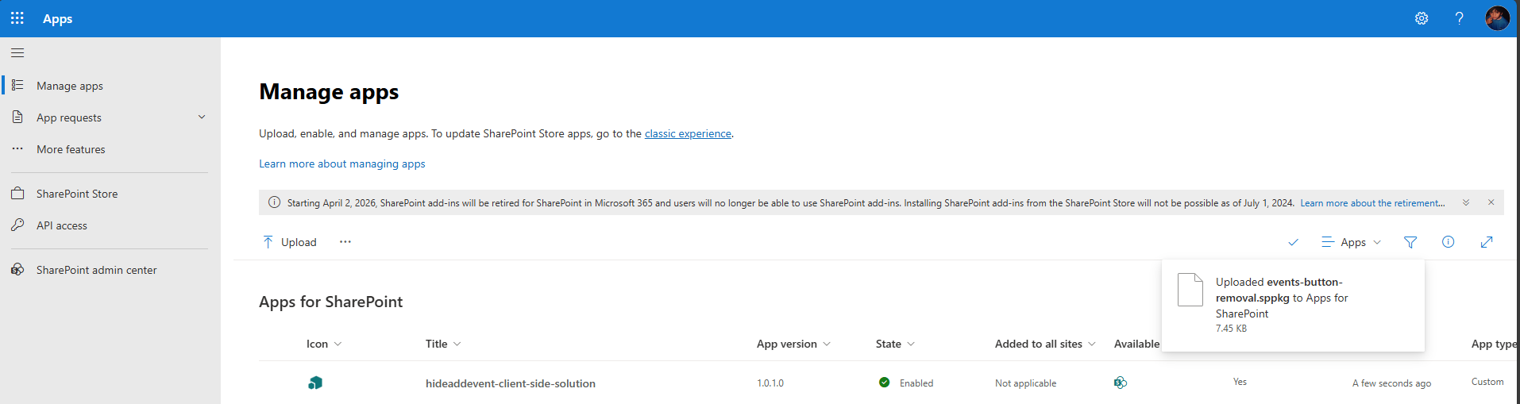Click the Upload arrow icon
This screenshot has width=1520, height=404.
[x=268, y=242]
